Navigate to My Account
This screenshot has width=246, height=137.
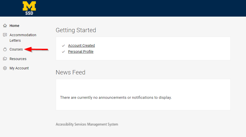[19, 68]
